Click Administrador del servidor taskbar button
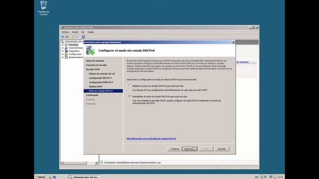This screenshot has width=319, height=179. (x=84, y=177)
